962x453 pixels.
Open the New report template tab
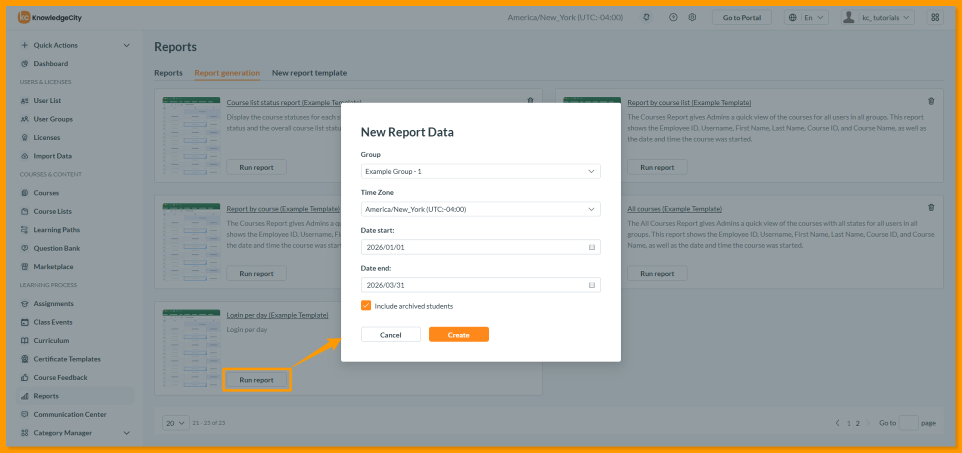pos(309,73)
